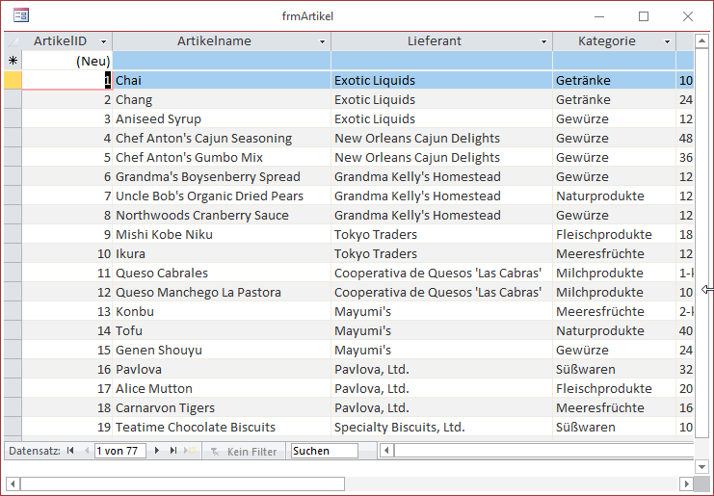Image resolution: width=714 pixels, height=496 pixels.
Task: Go to next record navigation button
Action: click(x=157, y=451)
